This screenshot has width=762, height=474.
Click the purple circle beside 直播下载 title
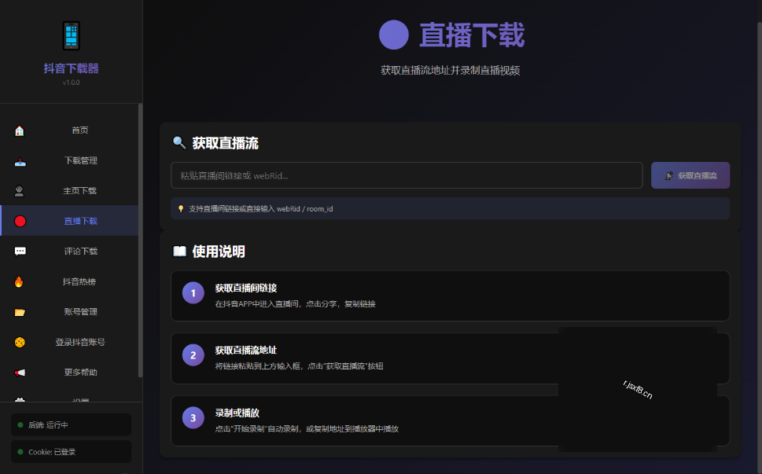[x=394, y=35]
